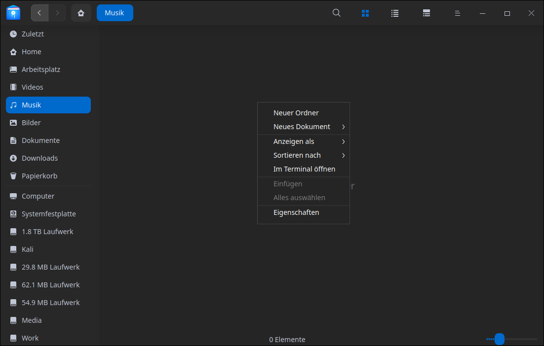Click the back navigation arrow
Viewport: 544px width, 346px height.
[x=39, y=12]
